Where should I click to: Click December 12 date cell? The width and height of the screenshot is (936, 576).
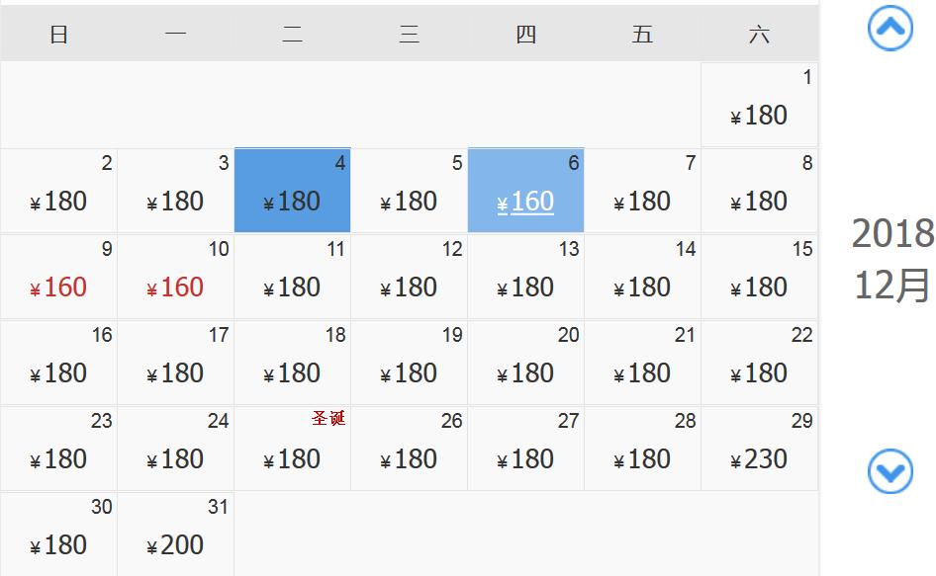coord(409,277)
